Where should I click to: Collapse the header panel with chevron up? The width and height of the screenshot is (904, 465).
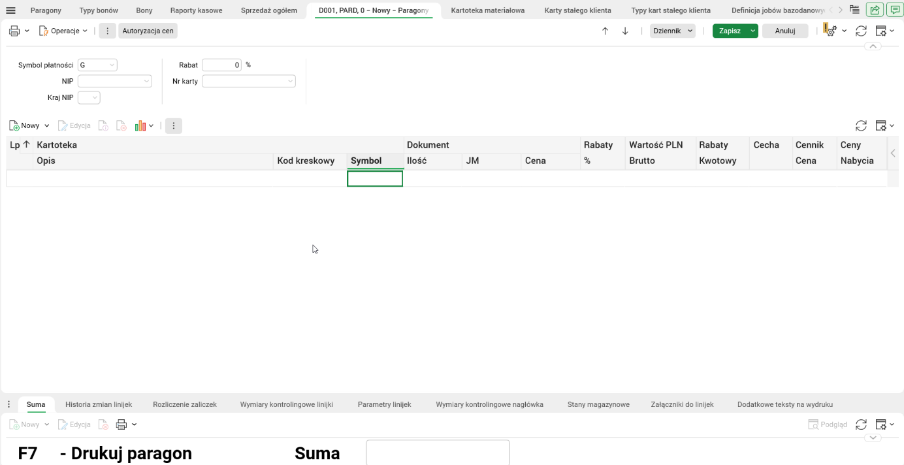pos(873,46)
